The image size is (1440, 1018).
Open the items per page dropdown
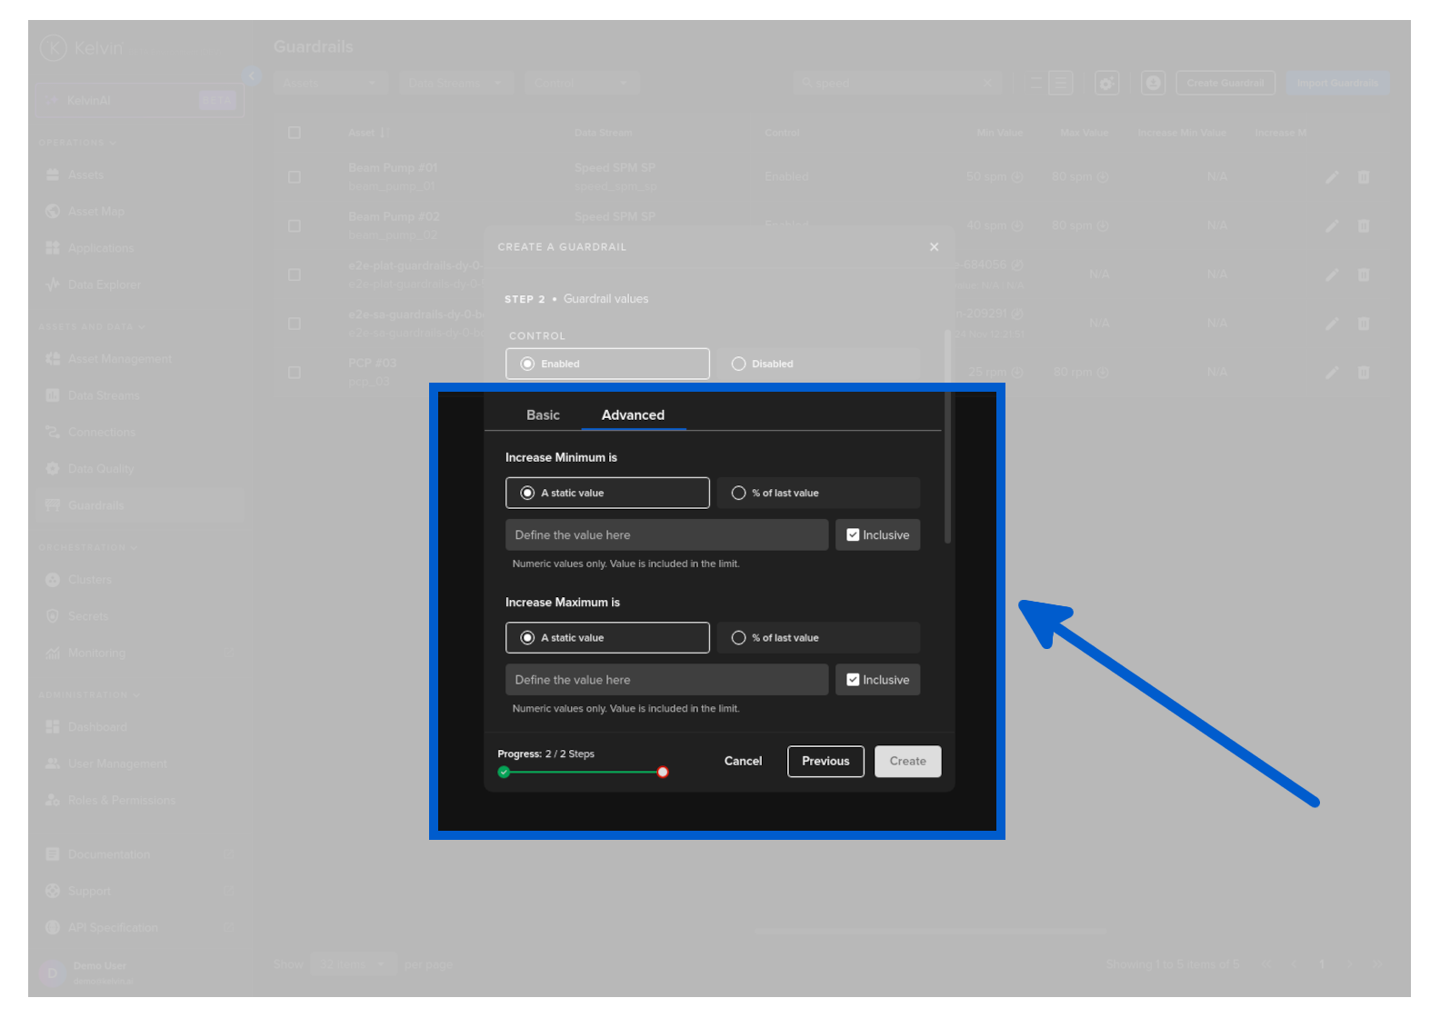353,964
